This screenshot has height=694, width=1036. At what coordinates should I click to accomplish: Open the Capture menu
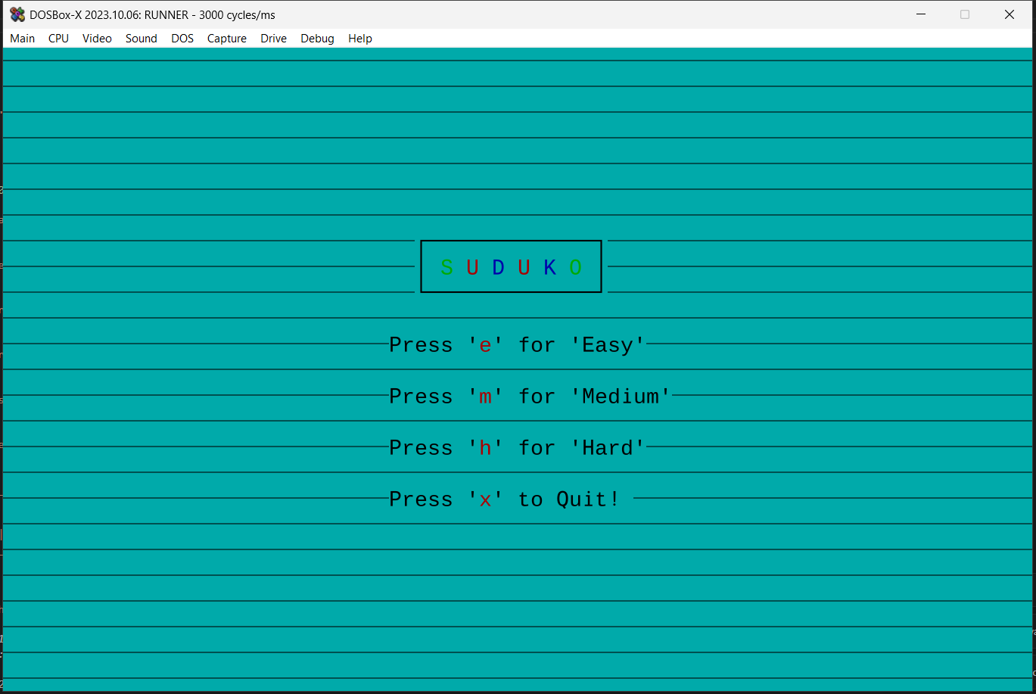coord(226,39)
